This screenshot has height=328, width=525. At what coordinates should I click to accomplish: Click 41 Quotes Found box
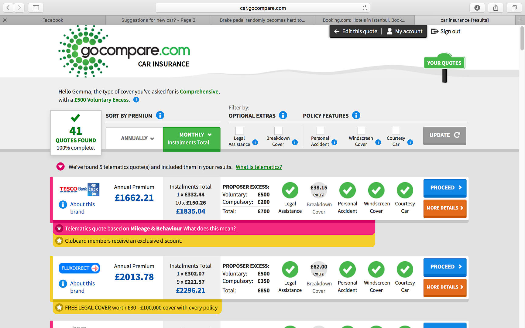coord(76,133)
